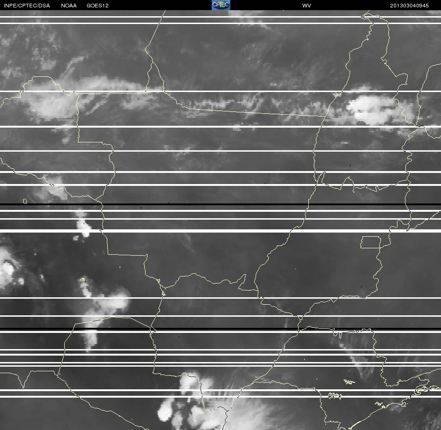Click the GOES12 satellite label
441x430 pixels.
[x=98, y=6]
